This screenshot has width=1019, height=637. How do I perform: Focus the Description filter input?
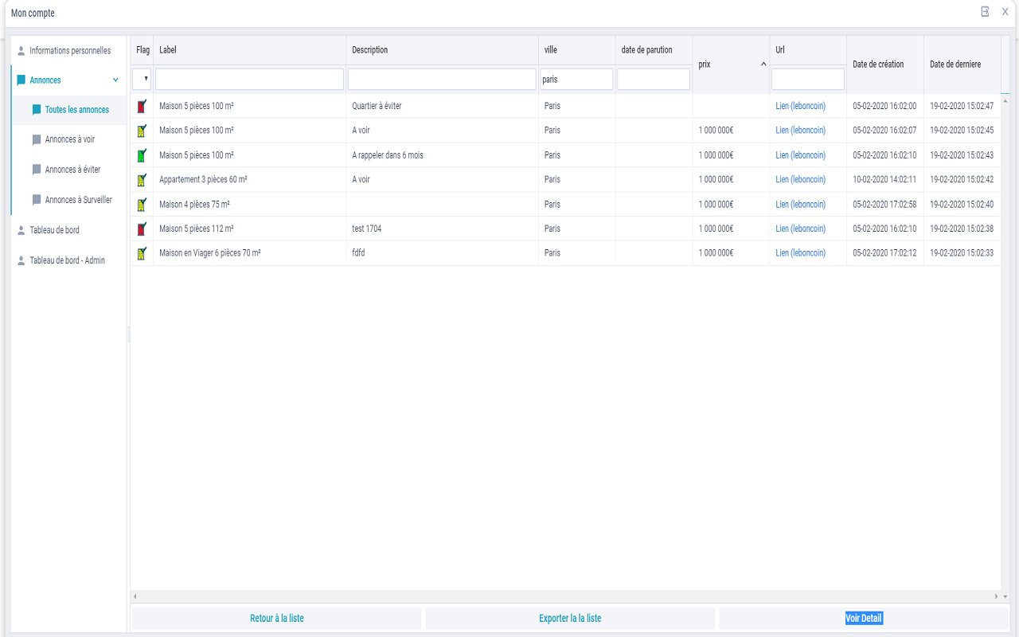pyautogui.click(x=442, y=79)
